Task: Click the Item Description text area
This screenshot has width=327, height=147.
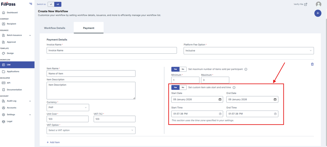Action: click(91, 90)
